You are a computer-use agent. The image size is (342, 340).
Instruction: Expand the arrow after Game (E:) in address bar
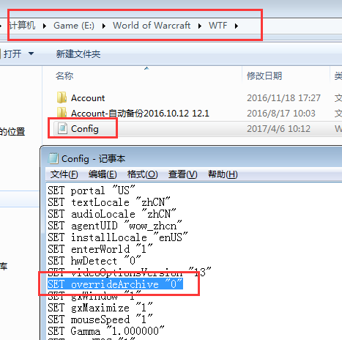point(104,26)
